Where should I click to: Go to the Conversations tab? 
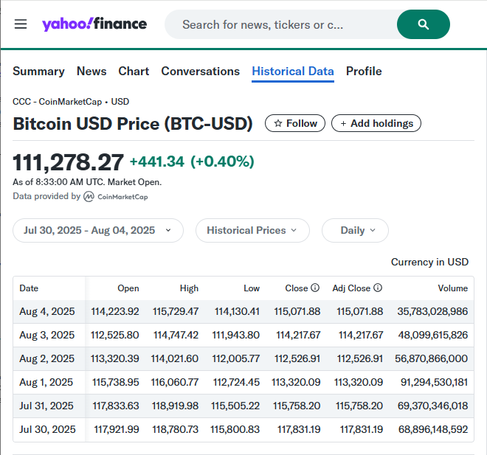[x=200, y=71]
